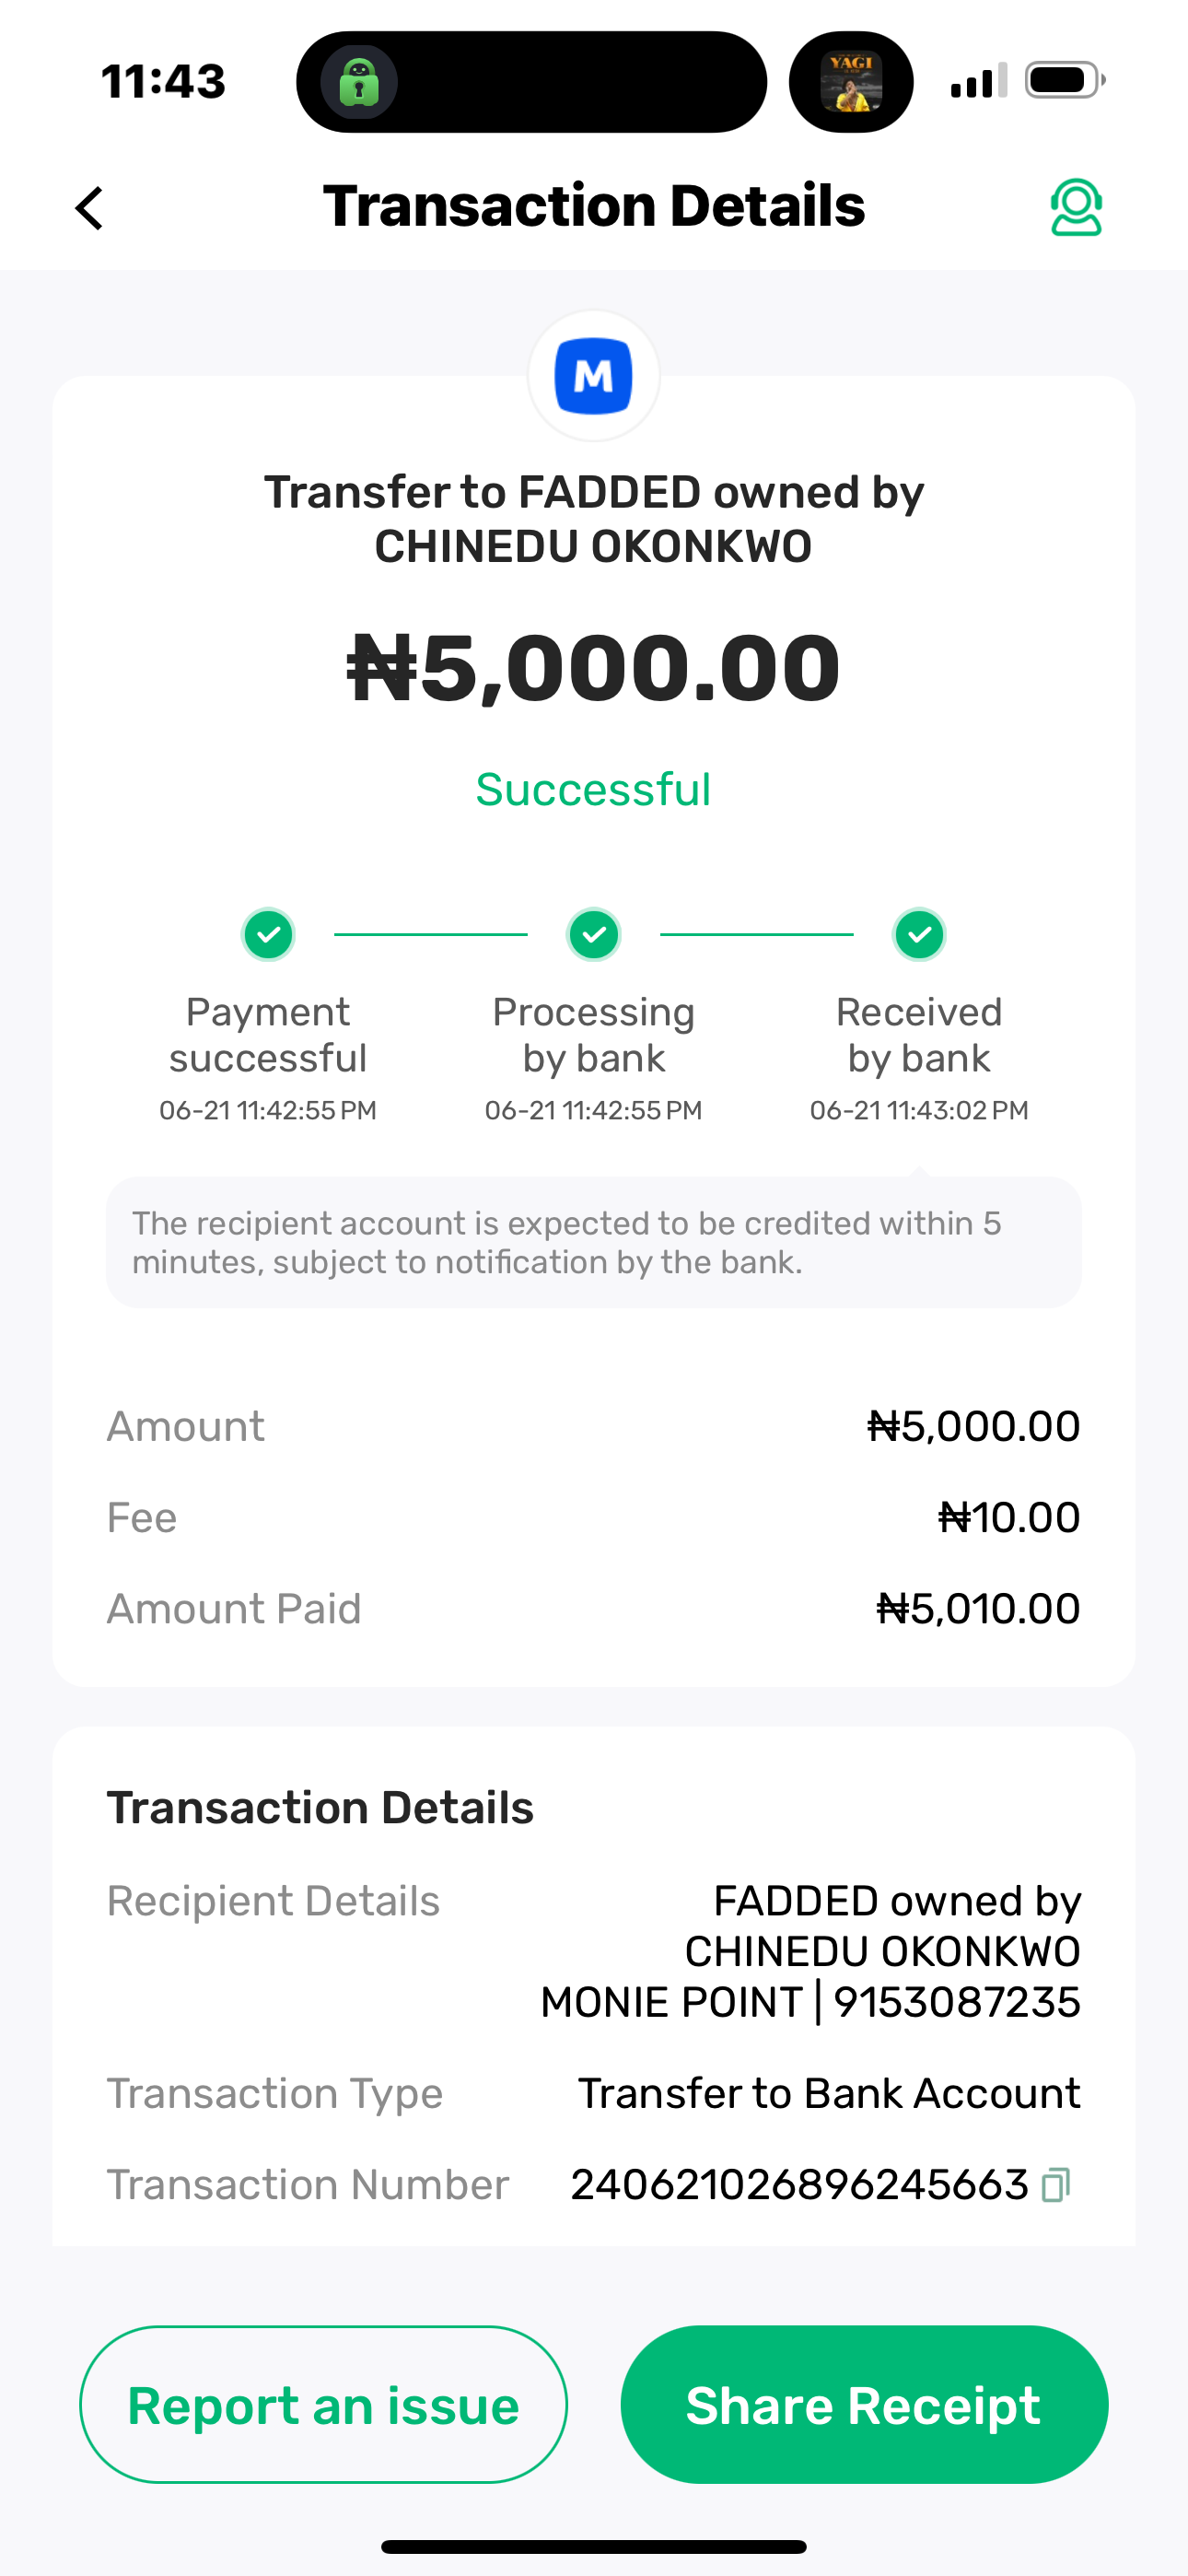
Task: Tap the Payment successful checkmark
Action: point(268,935)
